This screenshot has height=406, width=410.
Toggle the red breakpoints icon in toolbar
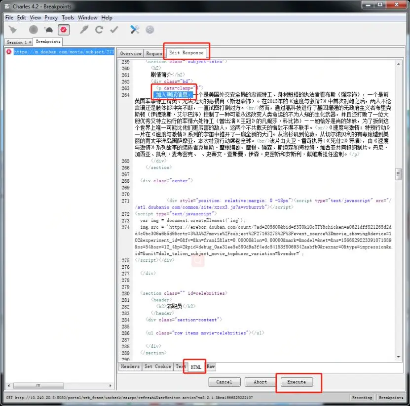(x=64, y=30)
